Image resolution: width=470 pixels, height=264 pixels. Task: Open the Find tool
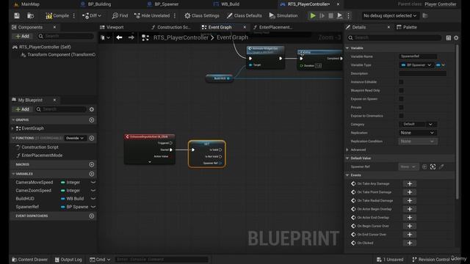[x=120, y=15]
